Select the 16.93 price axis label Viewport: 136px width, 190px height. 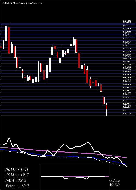pyautogui.click(x=127, y=42)
